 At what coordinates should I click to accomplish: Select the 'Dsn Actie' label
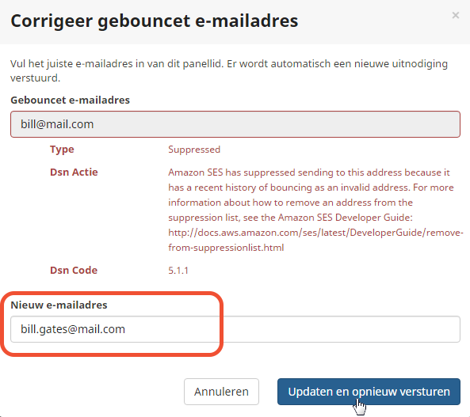(74, 172)
